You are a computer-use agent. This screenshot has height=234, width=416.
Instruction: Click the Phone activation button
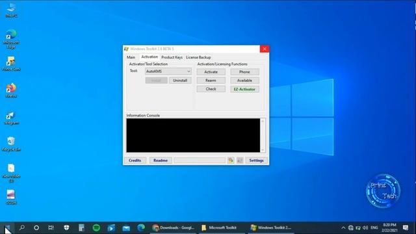click(x=244, y=72)
